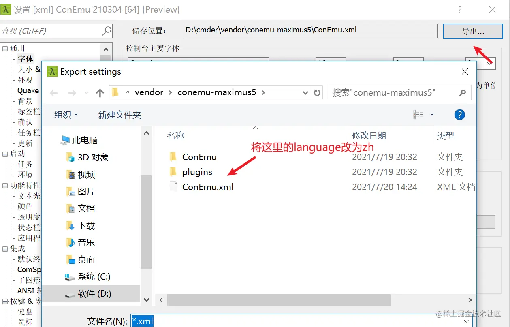The width and height of the screenshot is (510, 327).
Task: Click the Up one level arrow icon
Action: click(100, 93)
